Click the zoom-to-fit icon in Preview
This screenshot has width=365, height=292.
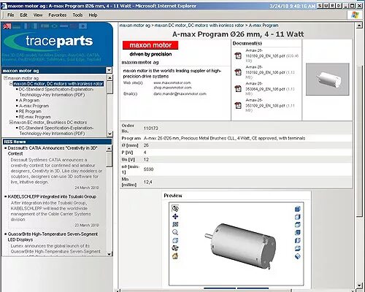click(x=175, y=224)
